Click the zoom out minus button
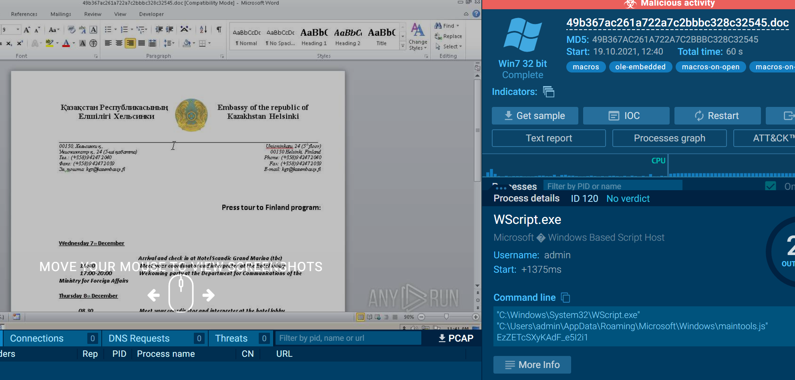 (421, 317)
